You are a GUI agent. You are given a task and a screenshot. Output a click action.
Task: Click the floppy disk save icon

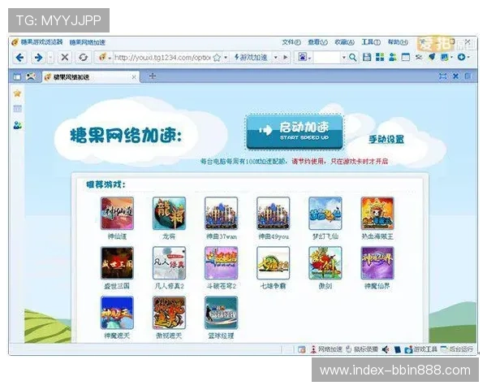367,57
